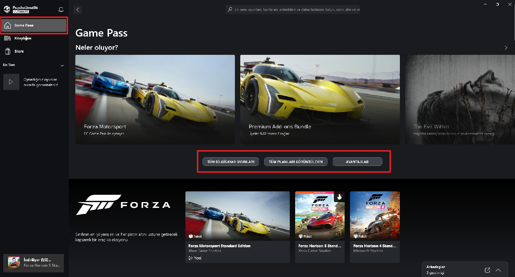The width and height of the screenshot is (515, 277).
Task: Select Forza Motorsport Standard Edition game card
Action: coord(237,227)
